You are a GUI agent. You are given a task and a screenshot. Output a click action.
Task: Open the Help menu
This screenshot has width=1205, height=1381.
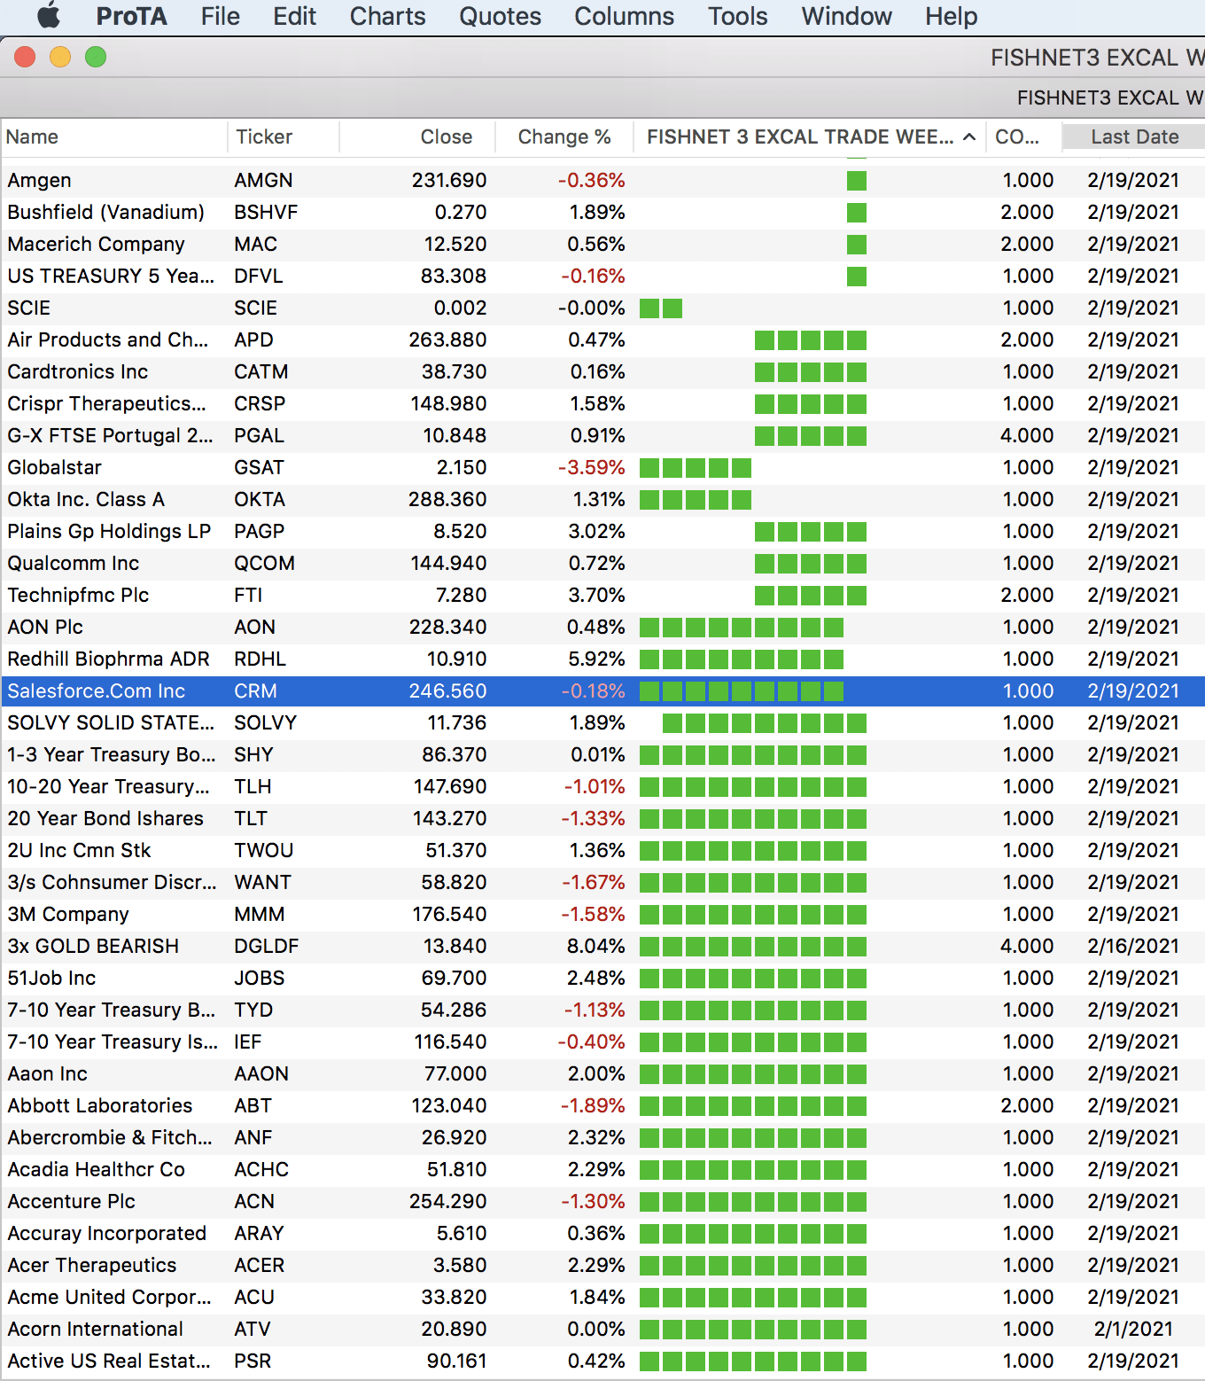tap(951, 16)
